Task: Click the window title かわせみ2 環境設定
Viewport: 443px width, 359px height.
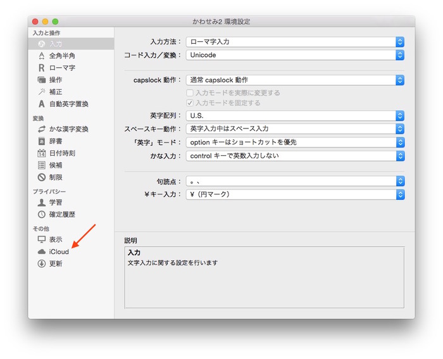Action: [221, 22]
